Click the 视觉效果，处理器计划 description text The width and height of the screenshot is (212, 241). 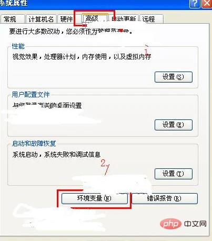(44, 57)
